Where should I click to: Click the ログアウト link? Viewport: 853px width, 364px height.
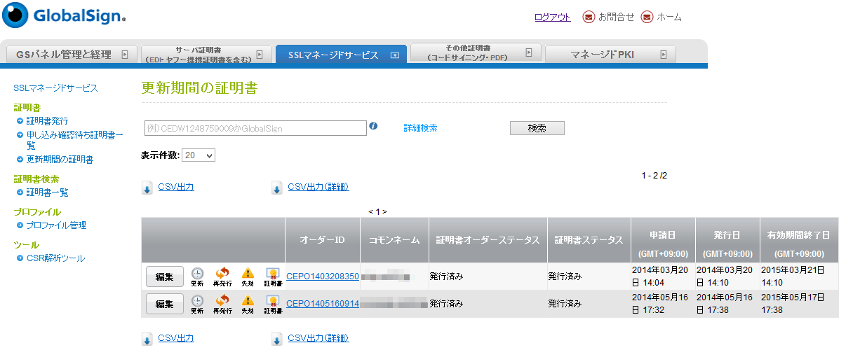(553, 17)
